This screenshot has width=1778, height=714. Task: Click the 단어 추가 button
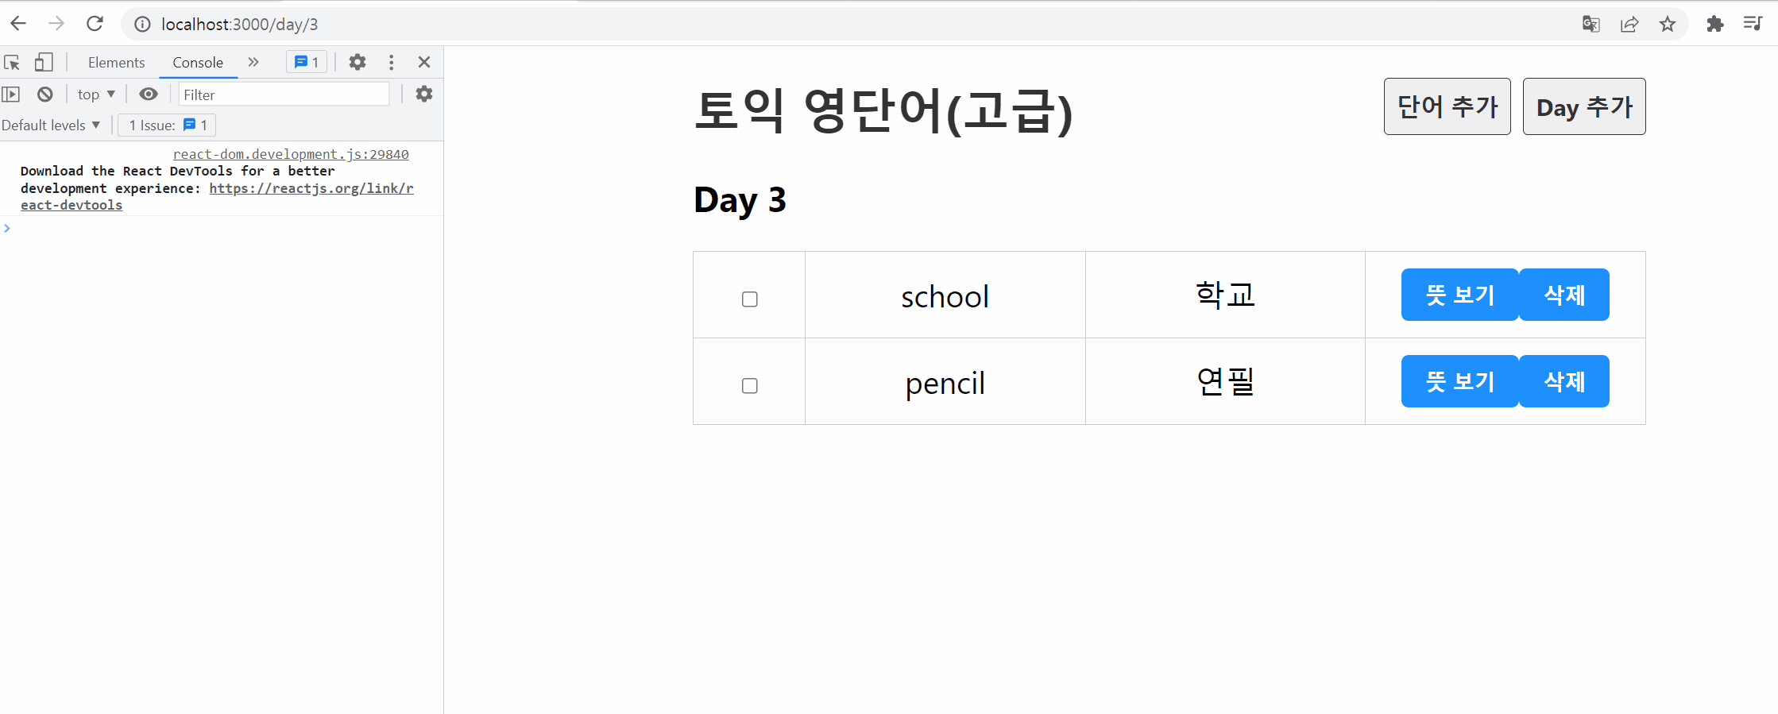[x=1447, y=106]
